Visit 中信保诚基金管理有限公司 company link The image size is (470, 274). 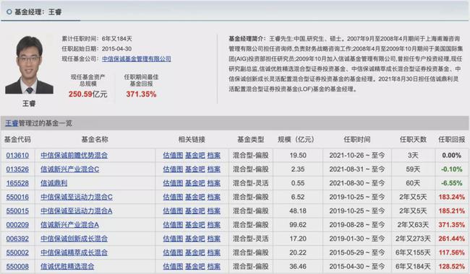click(137, 59)
